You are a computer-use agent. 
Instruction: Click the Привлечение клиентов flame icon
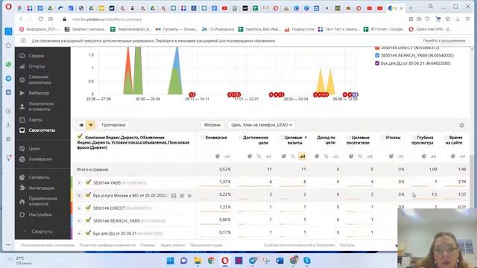22,201
